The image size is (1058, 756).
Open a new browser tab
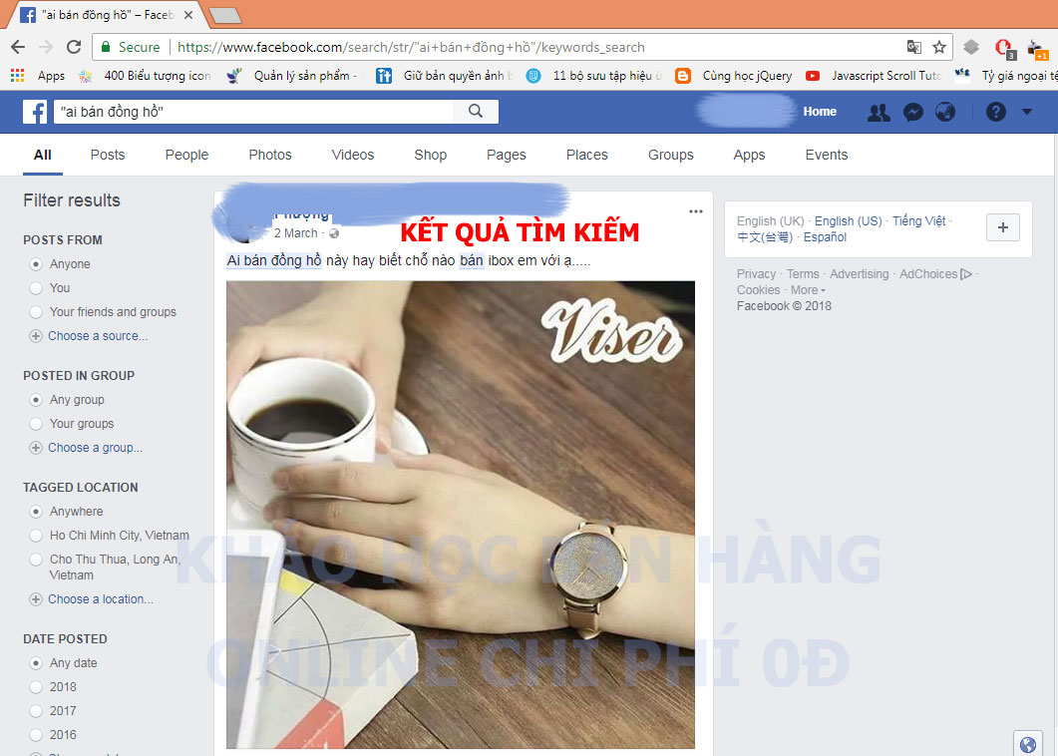click(224, 16)
